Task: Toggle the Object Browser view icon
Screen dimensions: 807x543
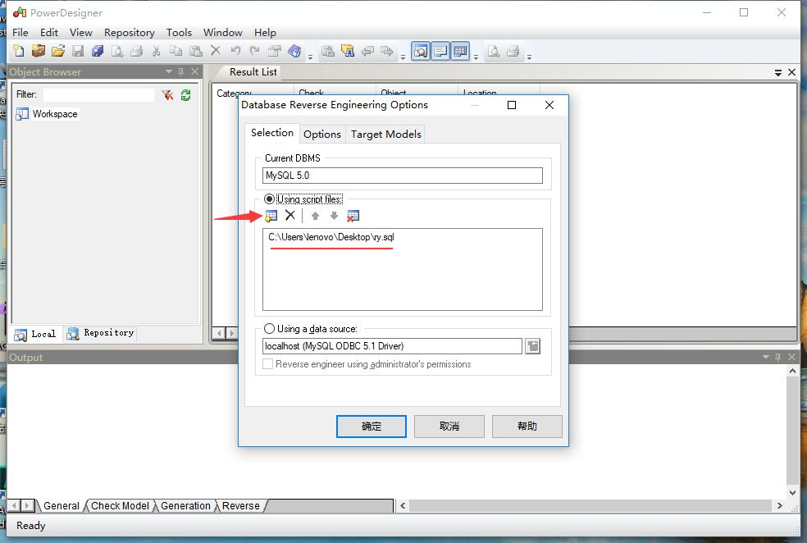Action: pos(421,51)
